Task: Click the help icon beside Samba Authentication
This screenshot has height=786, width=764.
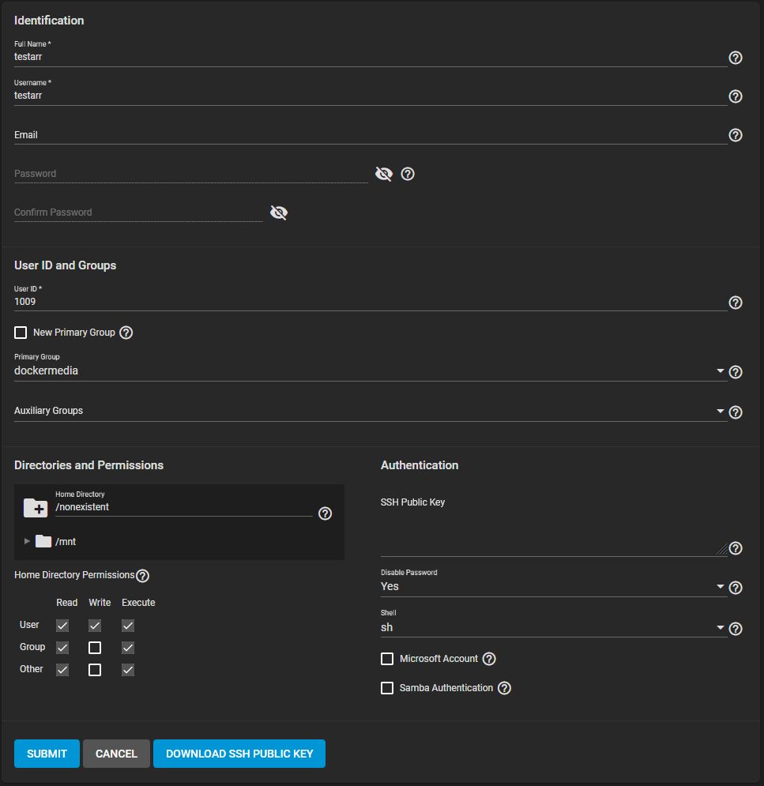Action: pyautogui.click(x=504, y=688)
